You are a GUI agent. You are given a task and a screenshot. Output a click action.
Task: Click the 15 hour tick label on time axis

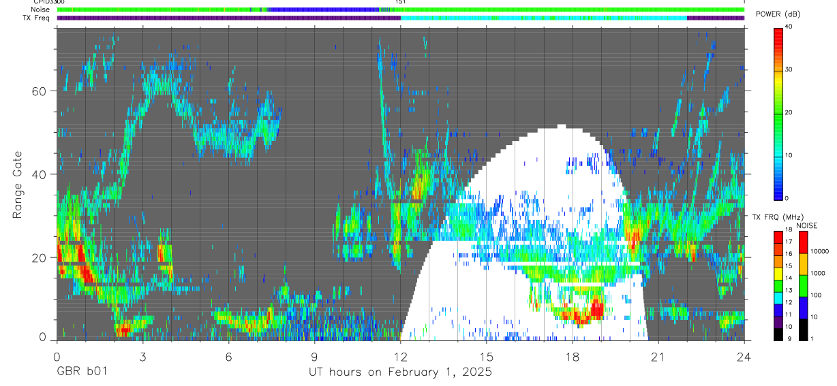pyautogui.click(x=487, y=356)
